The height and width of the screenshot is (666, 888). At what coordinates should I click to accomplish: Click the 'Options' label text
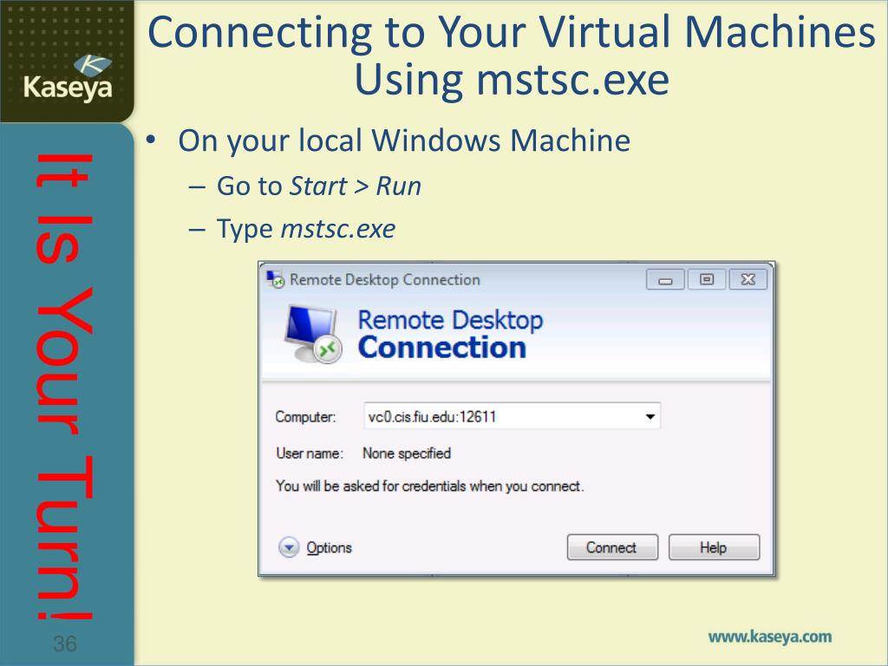tap(329, 548)
